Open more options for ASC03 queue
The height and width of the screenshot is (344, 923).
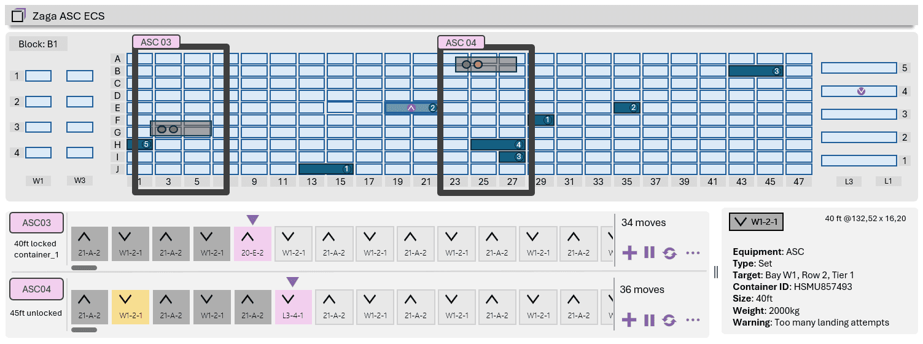click(693, 253)
